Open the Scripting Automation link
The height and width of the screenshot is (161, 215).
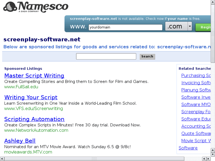[x=34, y=119]
